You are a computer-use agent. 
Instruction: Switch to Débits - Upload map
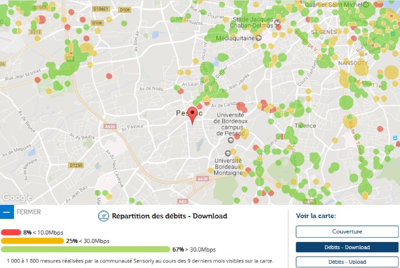[x=347, y=262]
